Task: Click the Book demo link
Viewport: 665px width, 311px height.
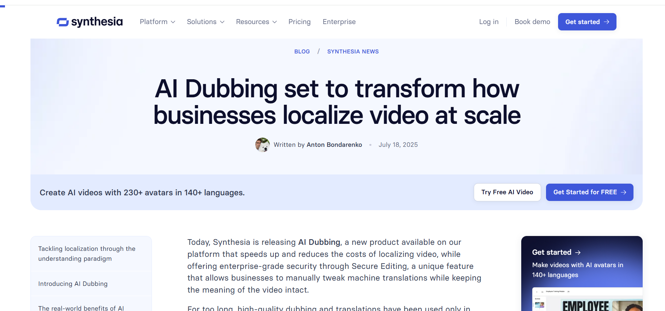Action: pos(532,22)
